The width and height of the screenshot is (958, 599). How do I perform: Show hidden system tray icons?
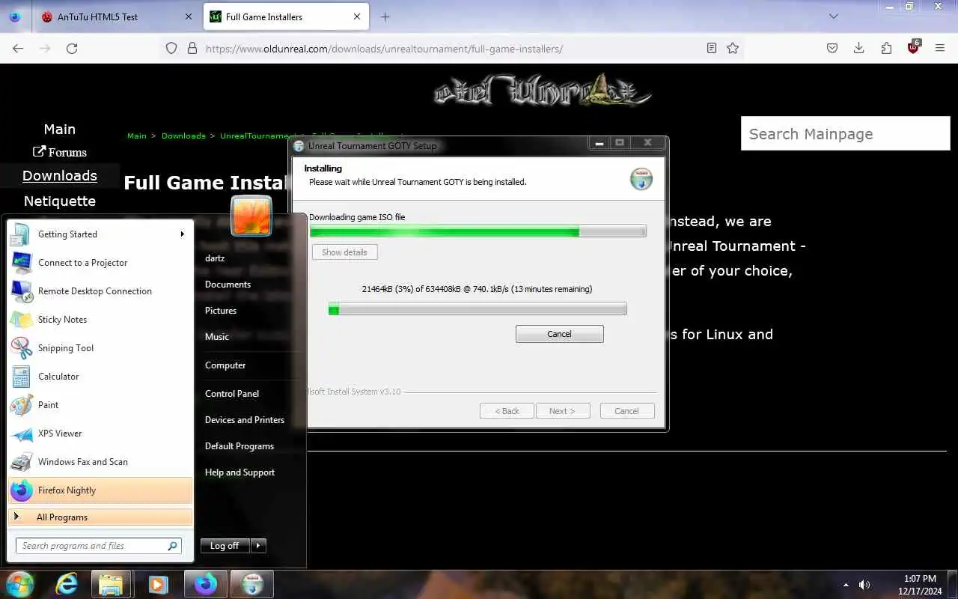click(846, 585)
